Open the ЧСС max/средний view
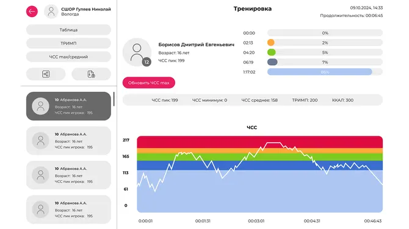The width and height of the screenshot is (409, 229). (x=68, y=57)
